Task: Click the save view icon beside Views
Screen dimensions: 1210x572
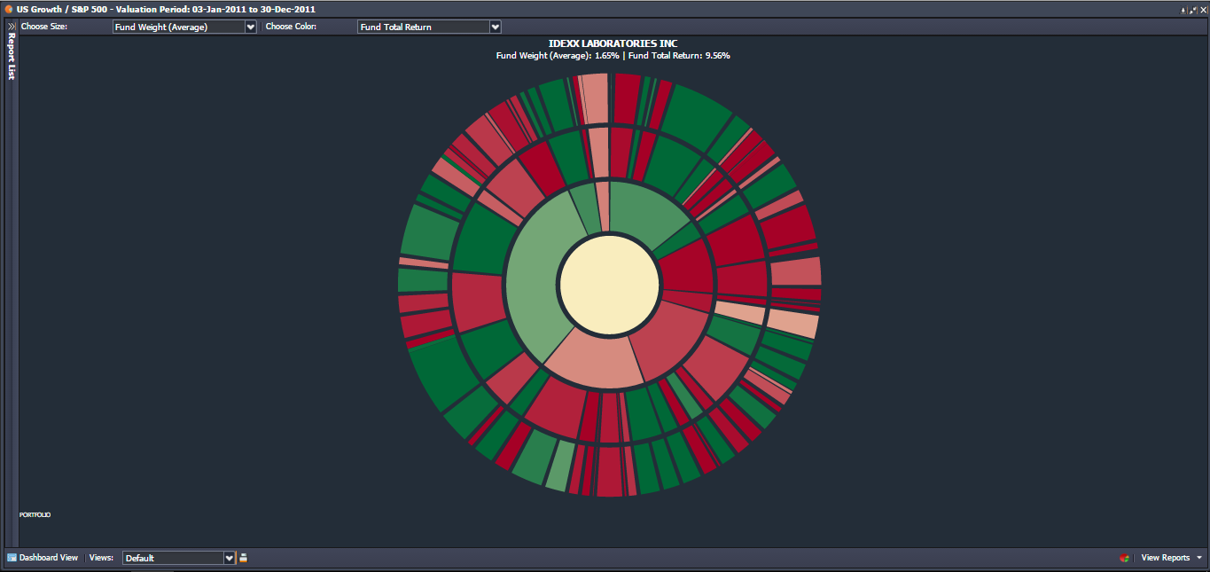Action: [244, 558]
